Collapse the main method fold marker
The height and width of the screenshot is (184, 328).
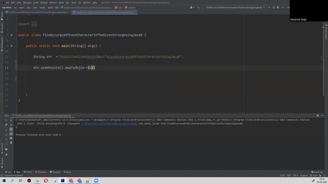17,46
